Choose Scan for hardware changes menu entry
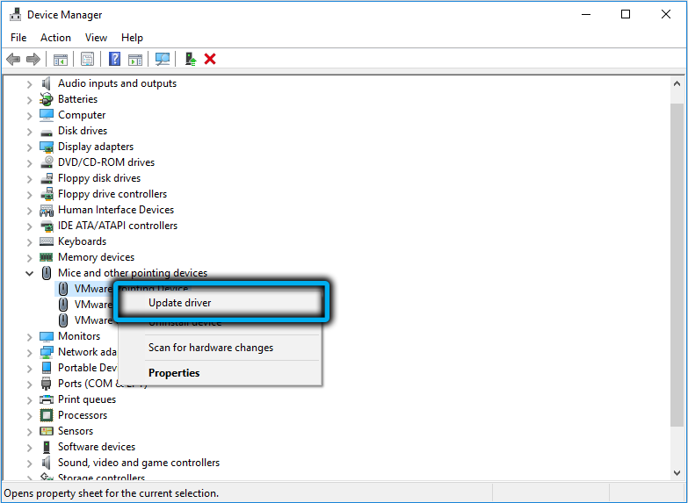Screen dimensions: 688x503 tap(211, 348)
